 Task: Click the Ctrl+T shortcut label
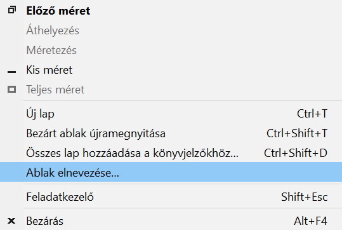pyautogui.click(x=312, y=114)
